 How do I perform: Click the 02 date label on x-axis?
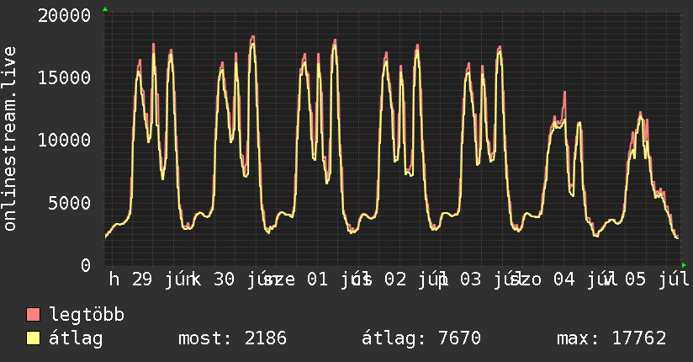[x=395, y=279]
